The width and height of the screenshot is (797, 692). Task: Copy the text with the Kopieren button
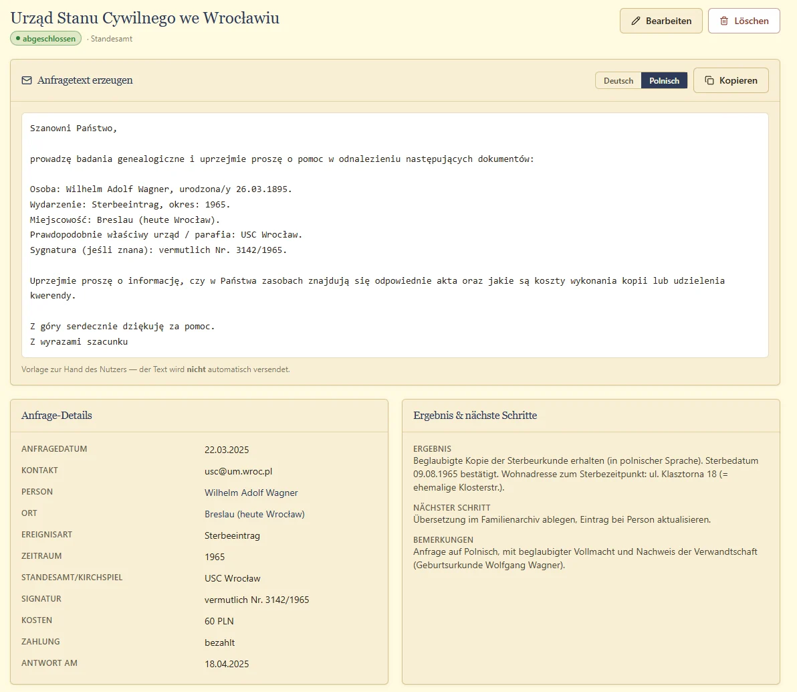pos(730,80)
